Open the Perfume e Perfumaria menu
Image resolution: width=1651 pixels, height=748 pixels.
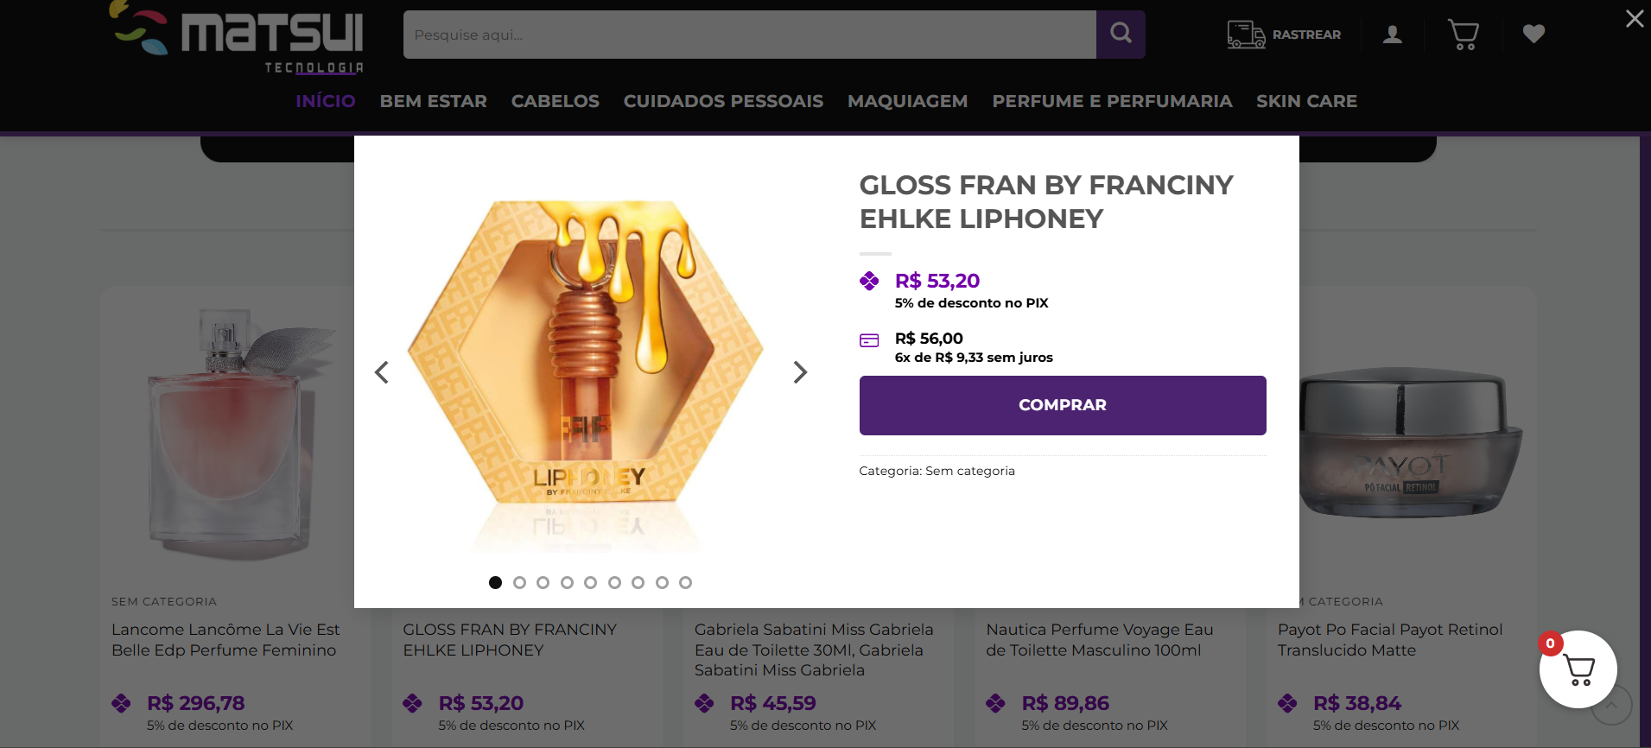point(1112,101)
